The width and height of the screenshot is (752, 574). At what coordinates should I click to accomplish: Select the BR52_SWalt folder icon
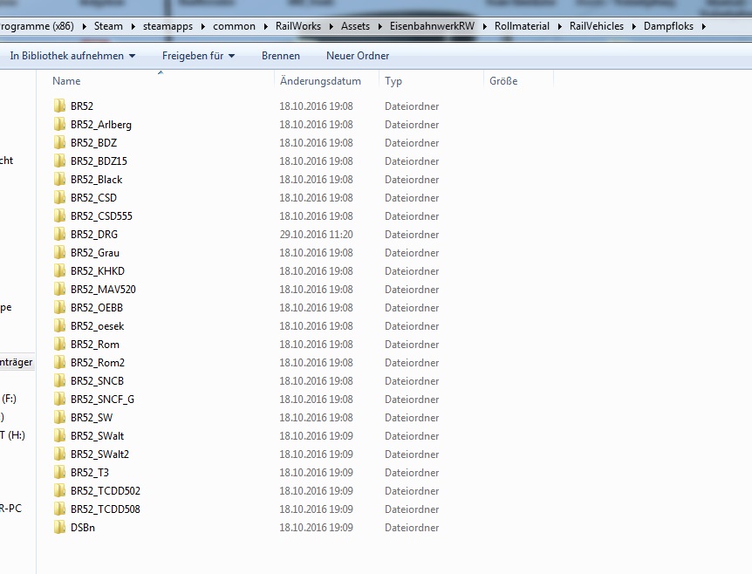[59, 435]
